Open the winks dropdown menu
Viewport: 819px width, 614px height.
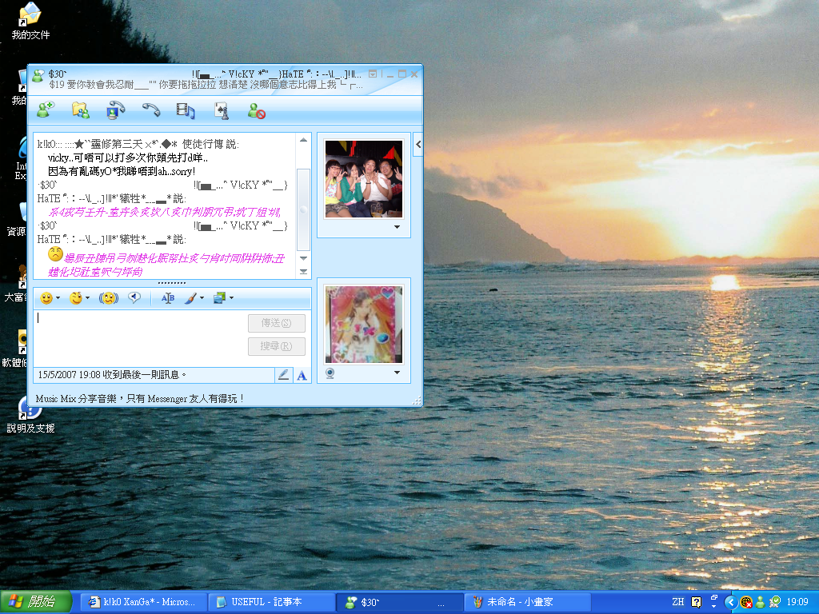pos(87,298)
